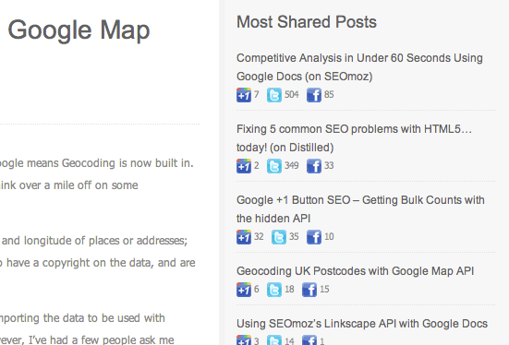
Task: Click Facebook icon showing 10 shares
Action: pos(314,237)
